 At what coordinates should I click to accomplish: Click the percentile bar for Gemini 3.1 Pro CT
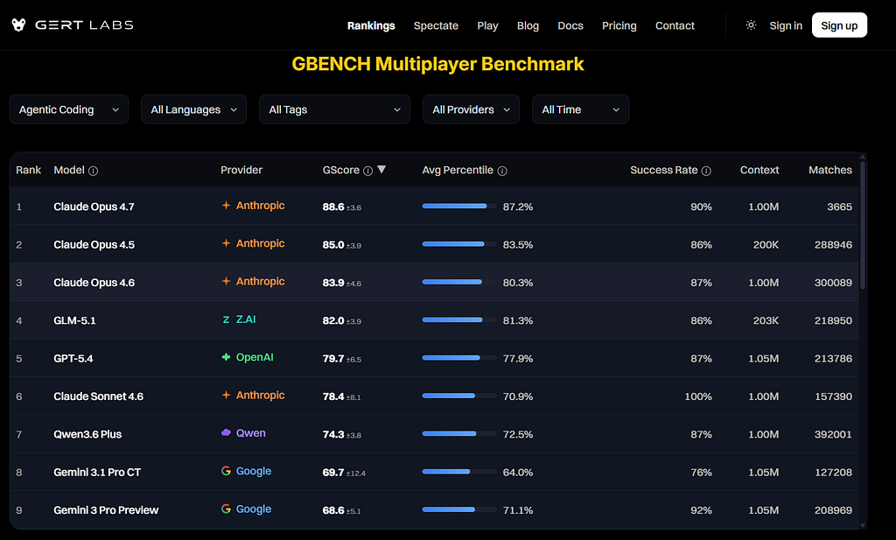click(458, 472)
